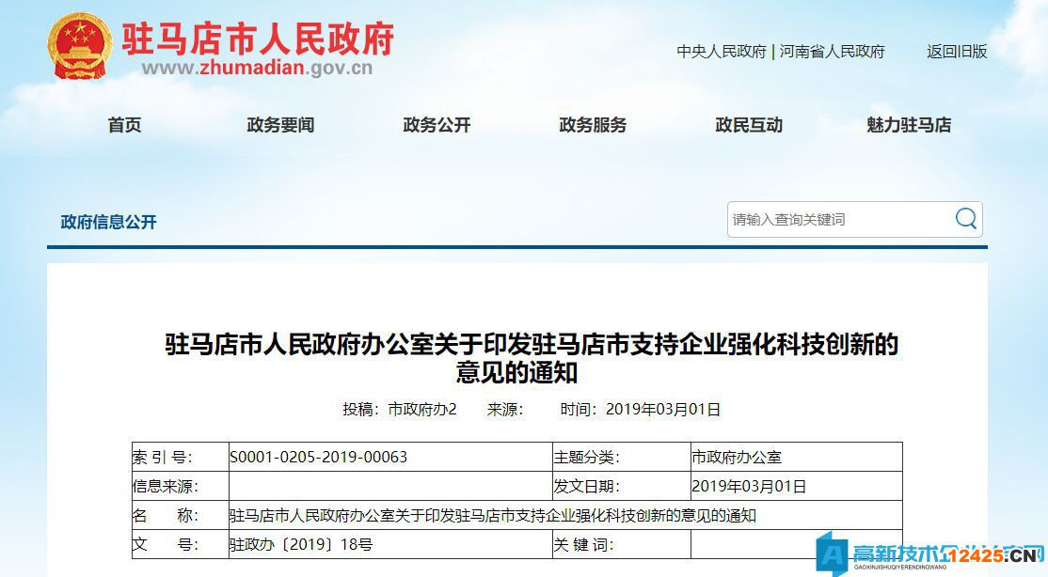The height and width of the screenshot is (577, 1048).
Task: Follow the 中央人民政府 link
Action: click(722, 52)
